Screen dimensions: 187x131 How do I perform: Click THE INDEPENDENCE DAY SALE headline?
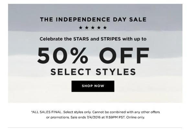tap(93, 19)
